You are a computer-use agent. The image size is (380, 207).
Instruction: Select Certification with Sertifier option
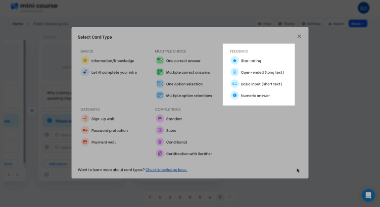[189, 154]
